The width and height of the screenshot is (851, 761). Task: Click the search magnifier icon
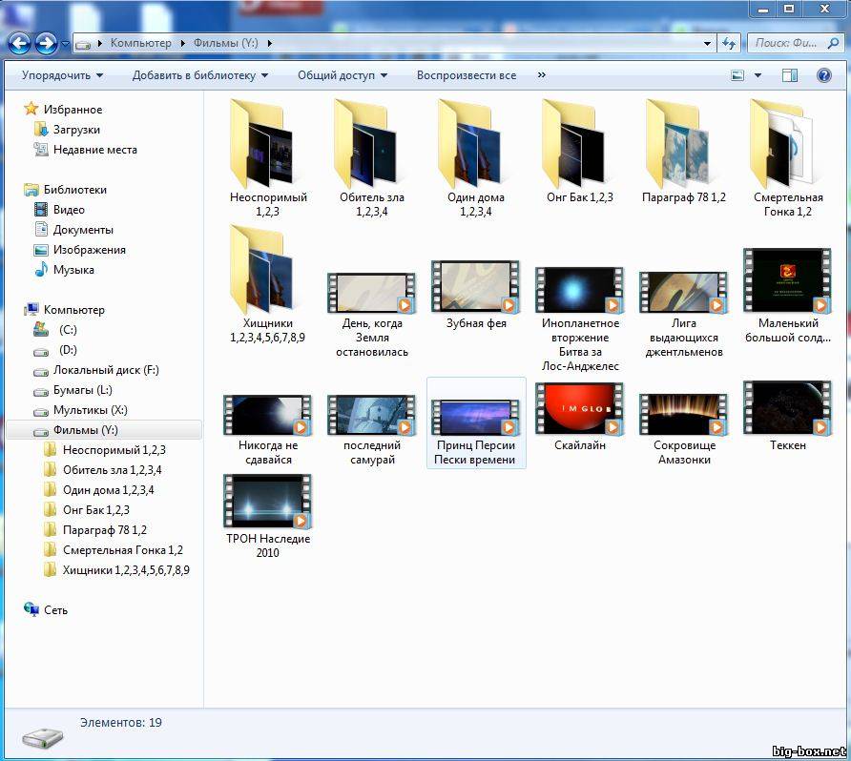point(833,43)
